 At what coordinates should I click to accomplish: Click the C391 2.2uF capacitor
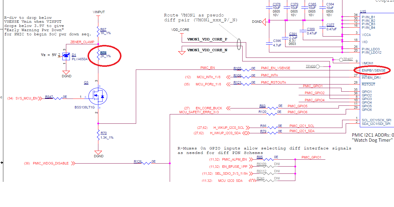(292, 37)
